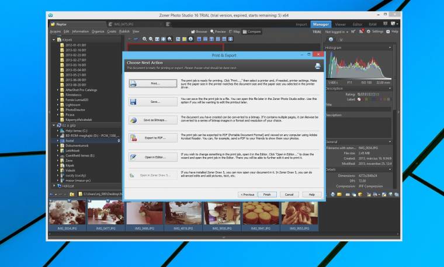The image size is (444, 267).
Task: Expand the Hálózat tree node
Action: pyautogui.click(x=54, y=186)
